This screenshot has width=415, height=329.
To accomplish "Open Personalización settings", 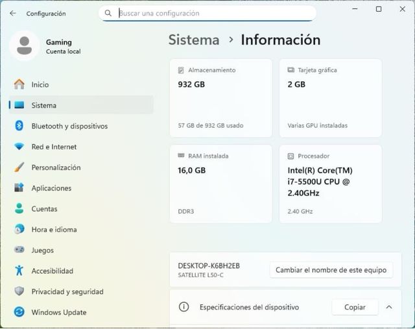I will click(x=81, y=167).
